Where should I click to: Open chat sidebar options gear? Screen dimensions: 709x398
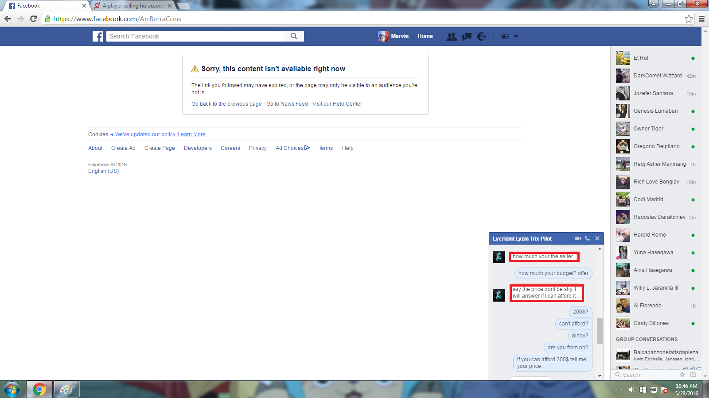[x=682, y=375]
